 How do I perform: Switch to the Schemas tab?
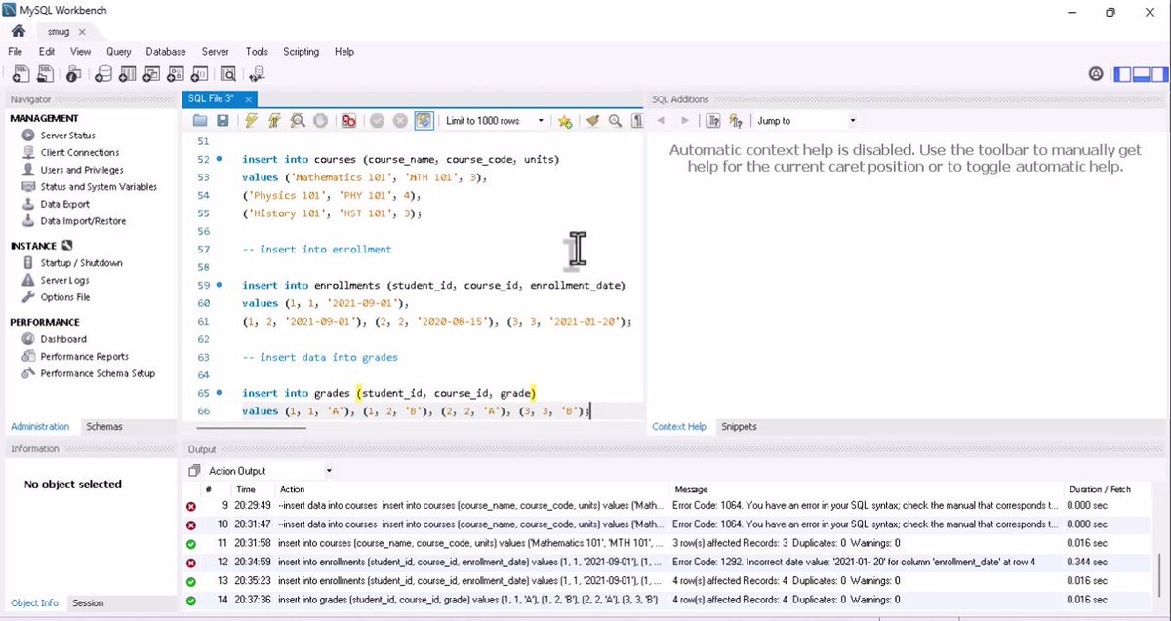click(104, 426)
